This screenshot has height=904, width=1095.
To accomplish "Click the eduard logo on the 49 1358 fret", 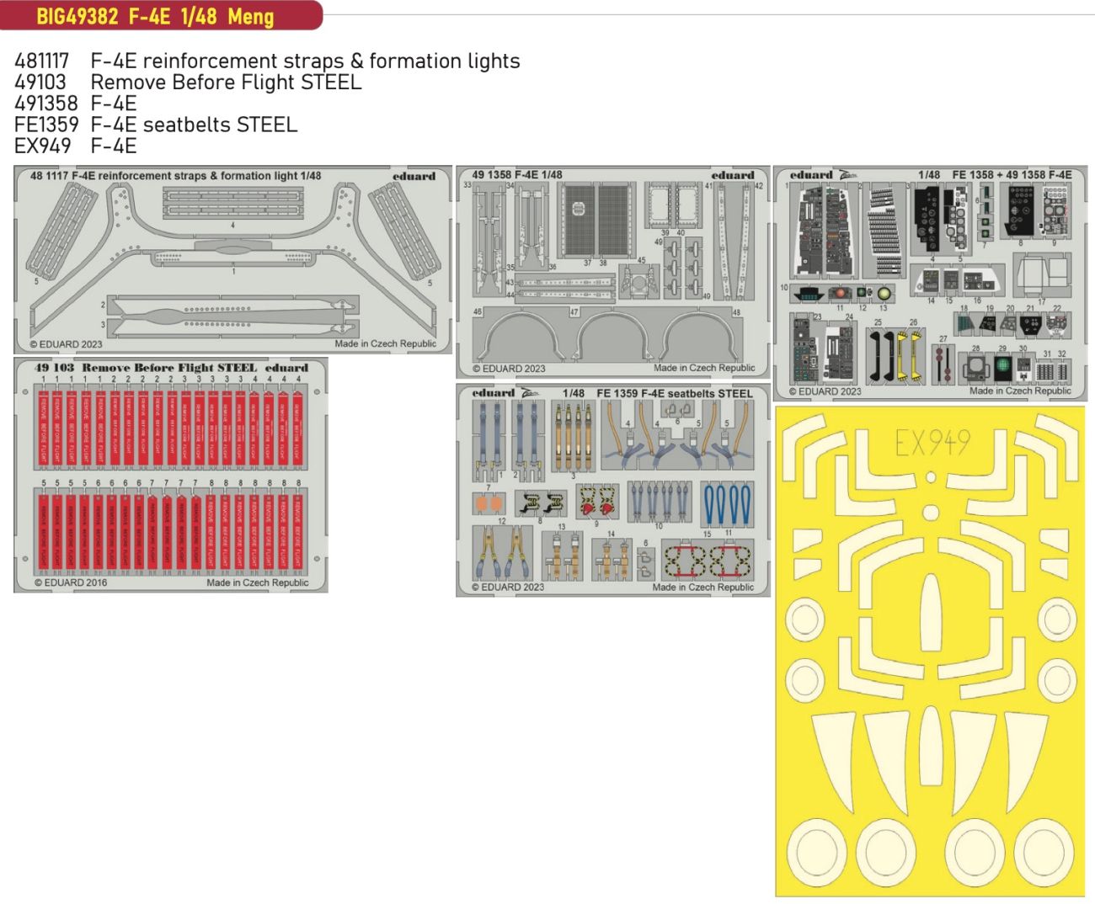I will (732, 175).
